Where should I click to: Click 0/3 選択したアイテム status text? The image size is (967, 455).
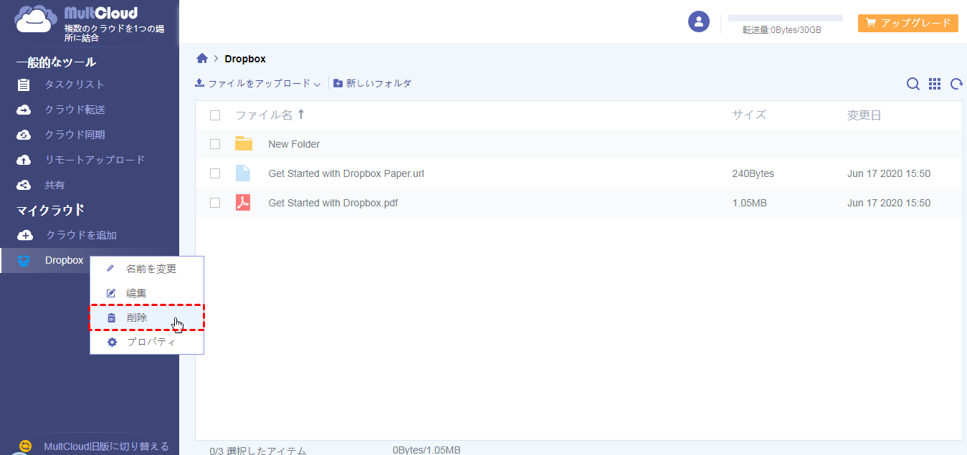pos(257,451)
